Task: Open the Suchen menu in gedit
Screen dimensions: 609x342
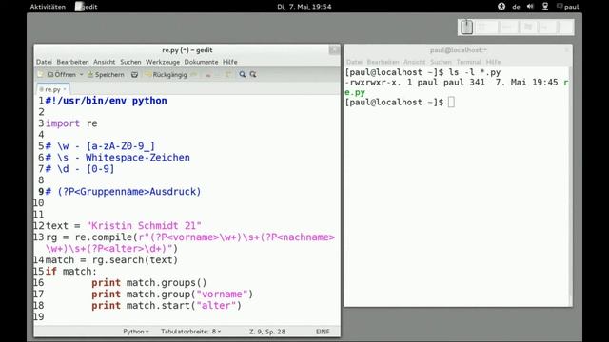Action: (130, 62)
